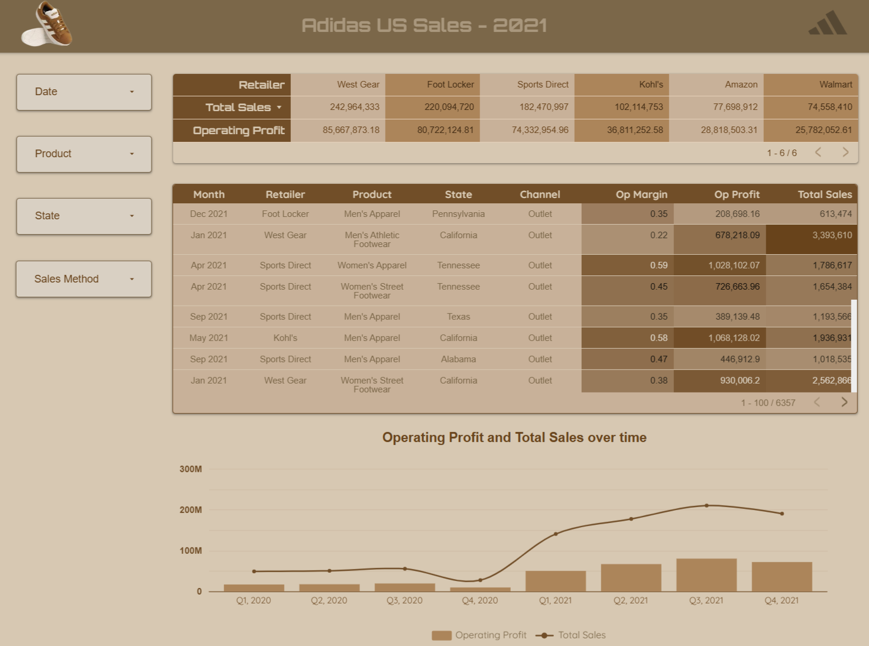Click the Q1, 2021 Operating Profit bar
The width and height of the screenshot is (869, 646).
pyautogui.click(x=556, y=581)
